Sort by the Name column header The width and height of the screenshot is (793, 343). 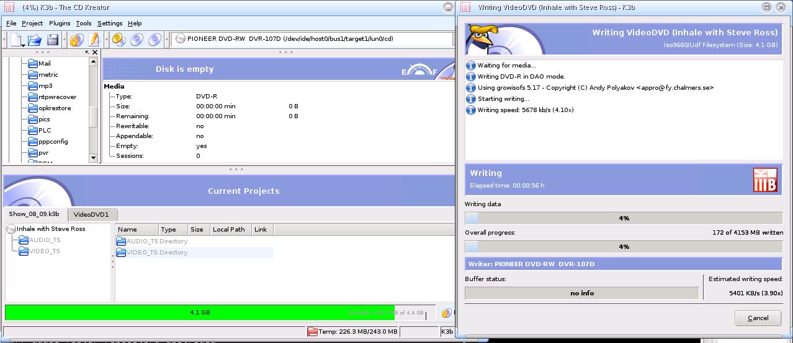tap(137, 230)
